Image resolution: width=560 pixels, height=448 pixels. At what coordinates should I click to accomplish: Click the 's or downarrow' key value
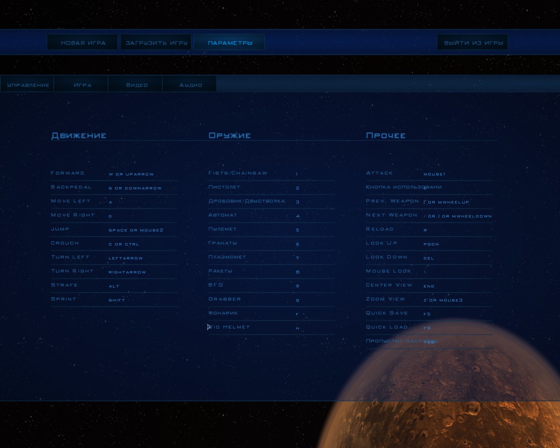pyautogui.click(x=135, y=188)
